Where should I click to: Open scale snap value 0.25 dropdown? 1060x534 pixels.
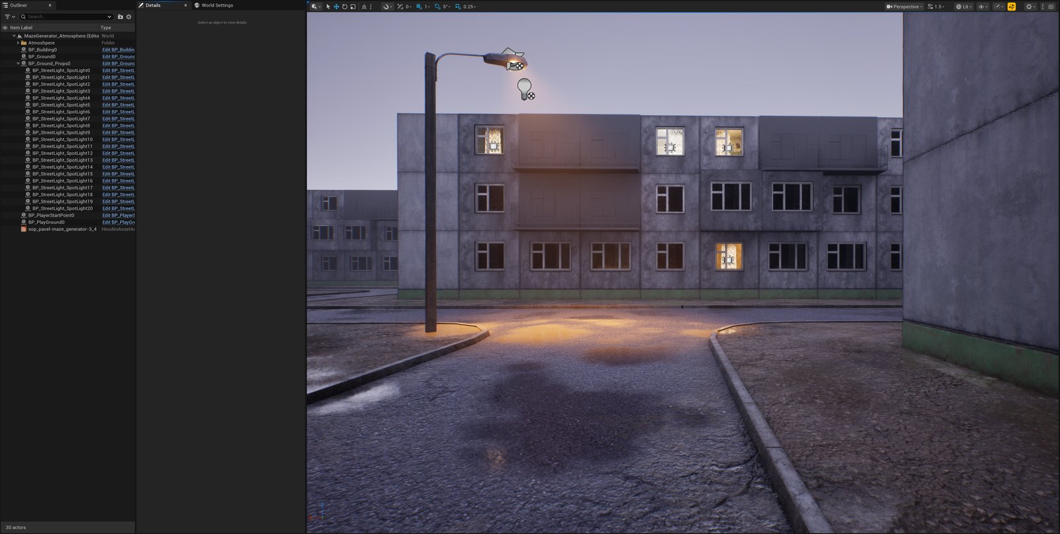tap(470, 7)
